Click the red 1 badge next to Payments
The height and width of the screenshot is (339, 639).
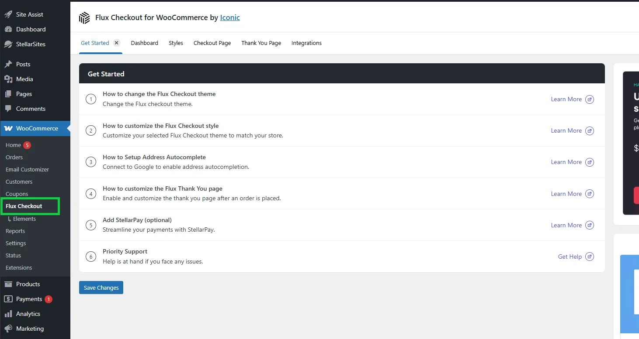tap(49, 299)
